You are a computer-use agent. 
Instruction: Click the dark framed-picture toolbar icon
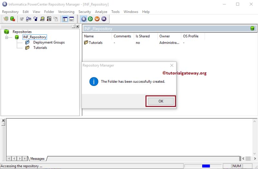(x=49, y=19)
